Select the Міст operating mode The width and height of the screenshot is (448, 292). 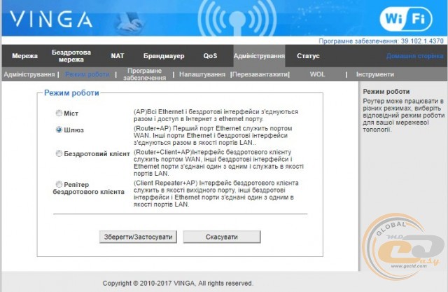[x=59, y=113]
